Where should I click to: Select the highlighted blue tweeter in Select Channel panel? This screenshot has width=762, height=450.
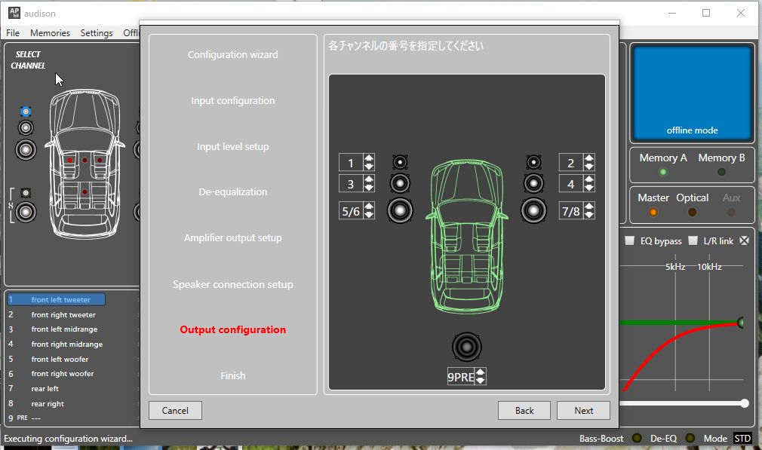point(26,112)
